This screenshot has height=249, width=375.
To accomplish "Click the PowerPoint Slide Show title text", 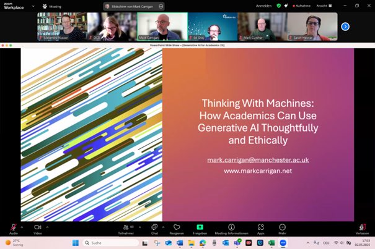I will pos(187,45).
